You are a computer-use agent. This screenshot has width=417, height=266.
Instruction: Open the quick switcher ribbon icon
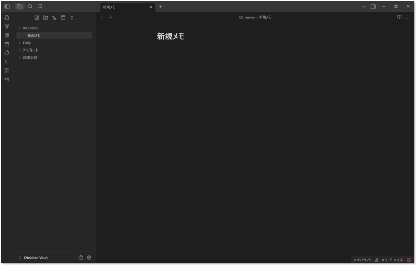pyautogui.click(x=7, y=18)
